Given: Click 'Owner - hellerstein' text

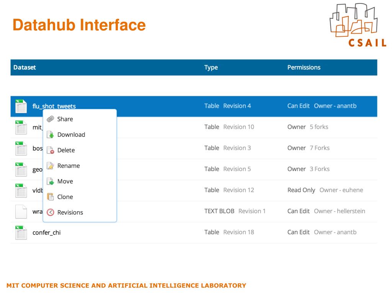Looking at the screenshot, I should click(340, 211).
